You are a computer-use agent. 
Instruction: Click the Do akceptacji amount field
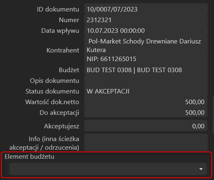[146, 113]
